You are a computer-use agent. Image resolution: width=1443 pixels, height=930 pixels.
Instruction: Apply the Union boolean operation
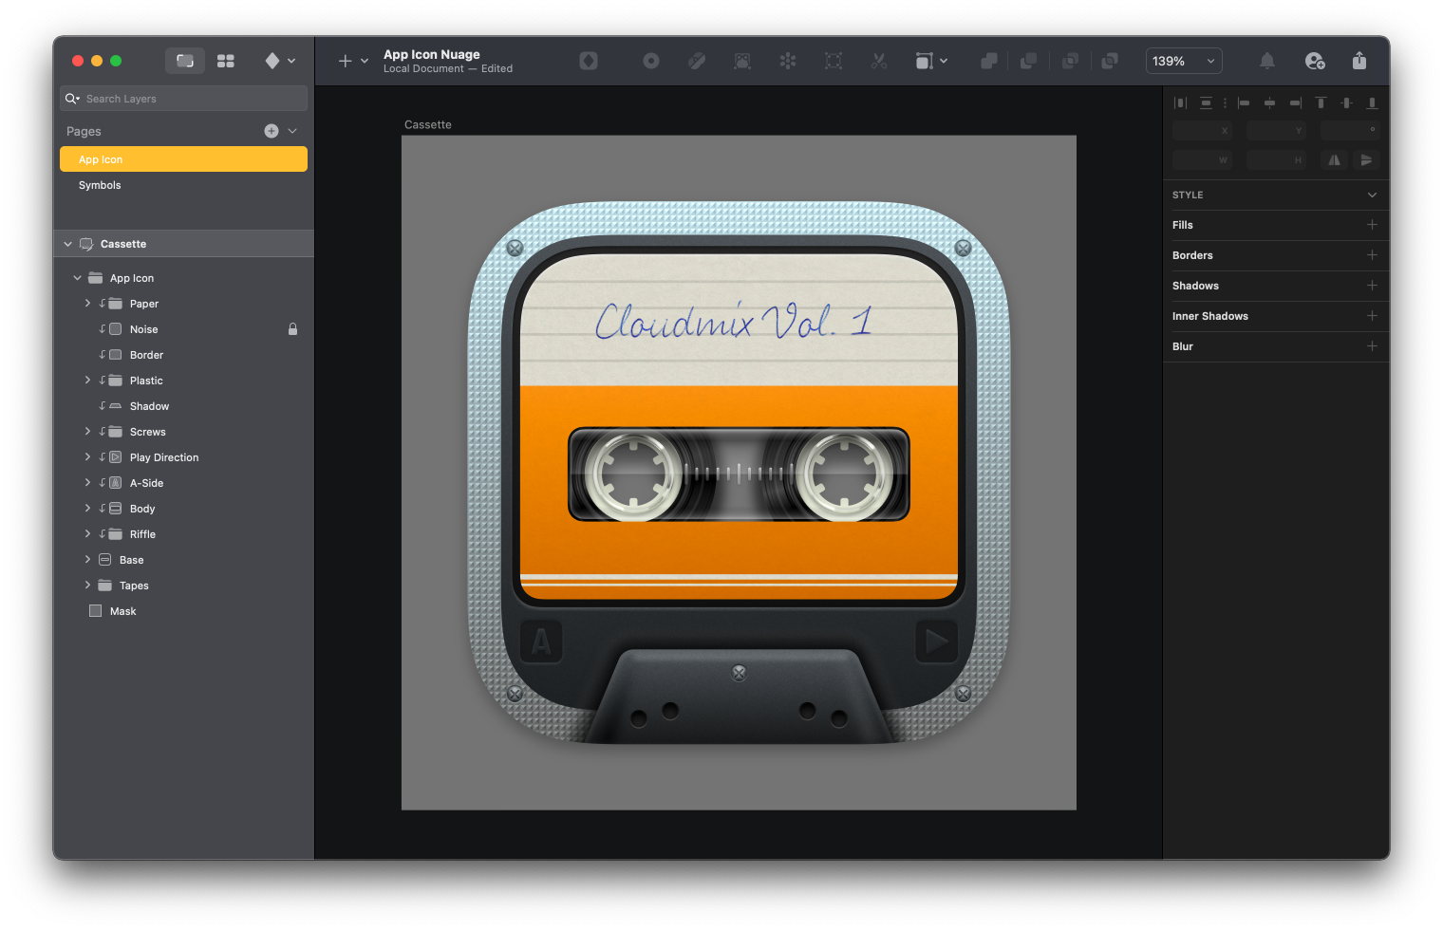click(x=987, y=60)
